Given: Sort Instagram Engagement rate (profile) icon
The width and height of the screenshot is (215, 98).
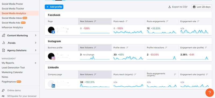Looking at the screenshot, I should [206, 48].
